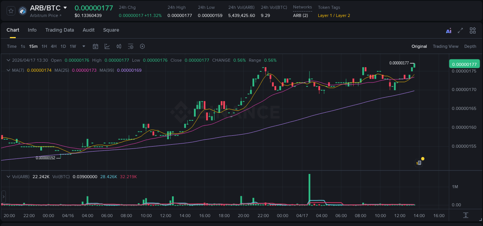Expand the chart to fullscreen

pos(460,30)
